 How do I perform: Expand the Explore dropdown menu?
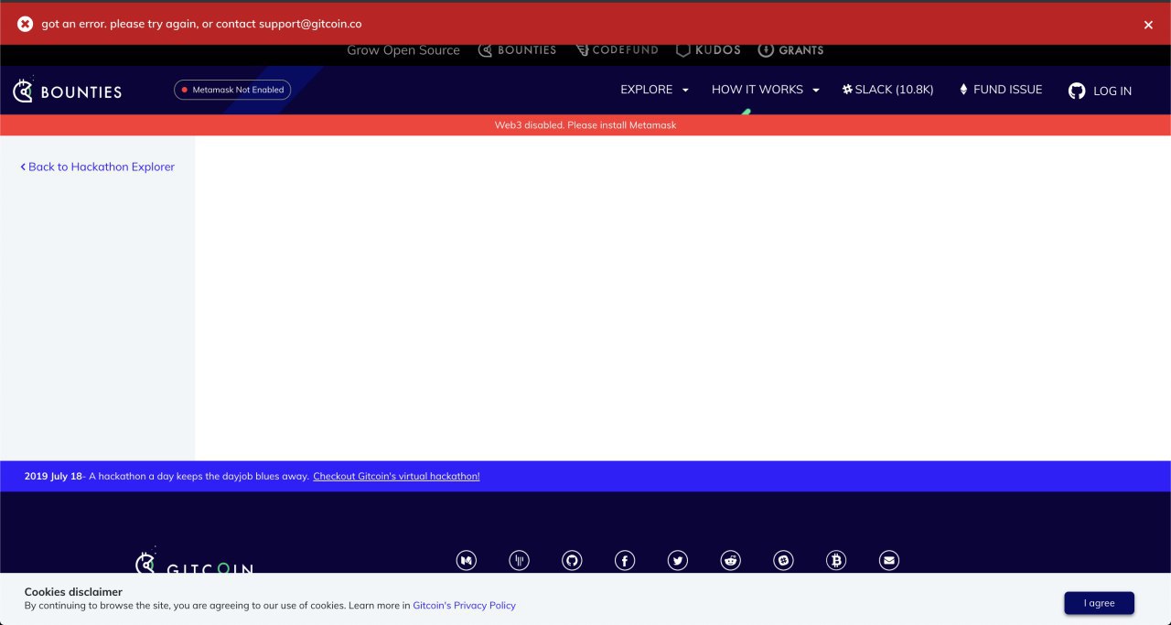(x=654, y=90)
